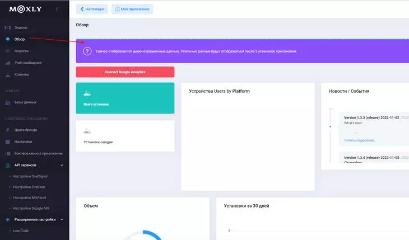Click the green timeline dot in the news list
Viewport: 409px width, 240px height.
(330, 126)
